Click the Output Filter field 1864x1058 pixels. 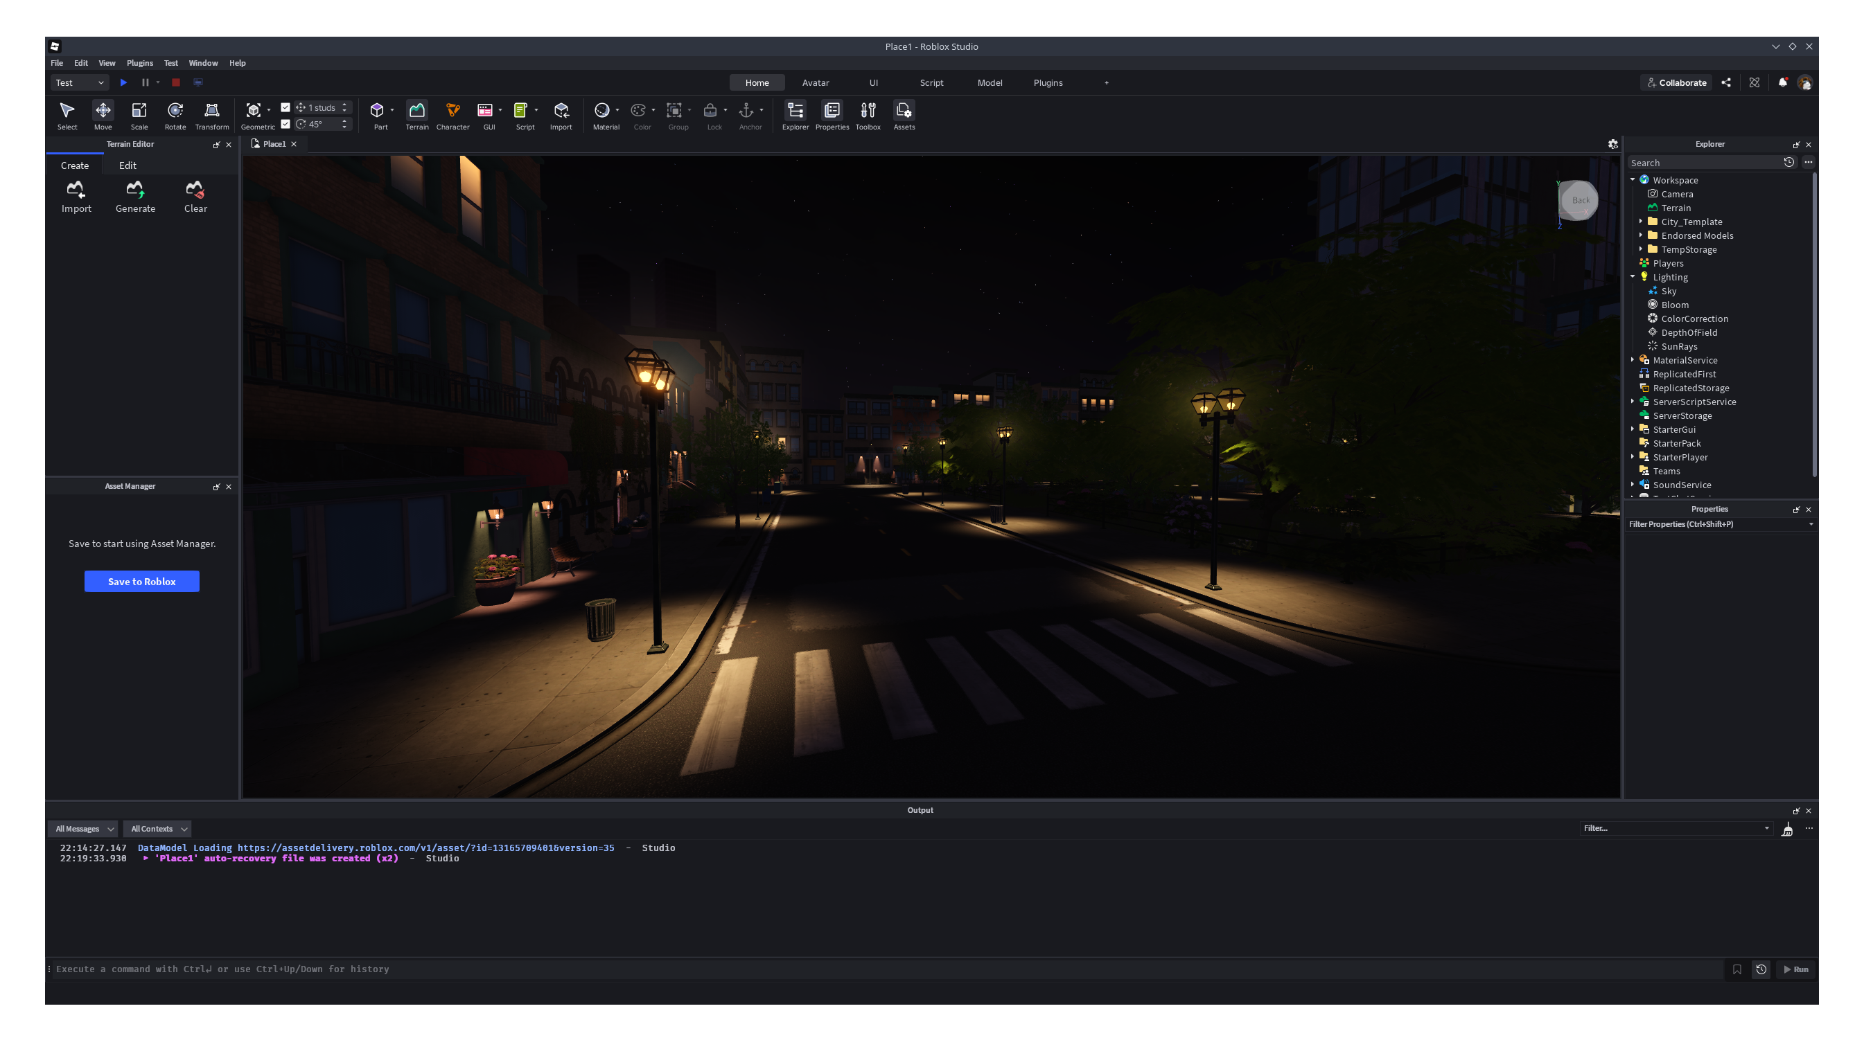(1676, 829)
